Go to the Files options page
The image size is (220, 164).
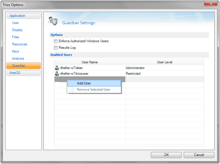(15, 37)
